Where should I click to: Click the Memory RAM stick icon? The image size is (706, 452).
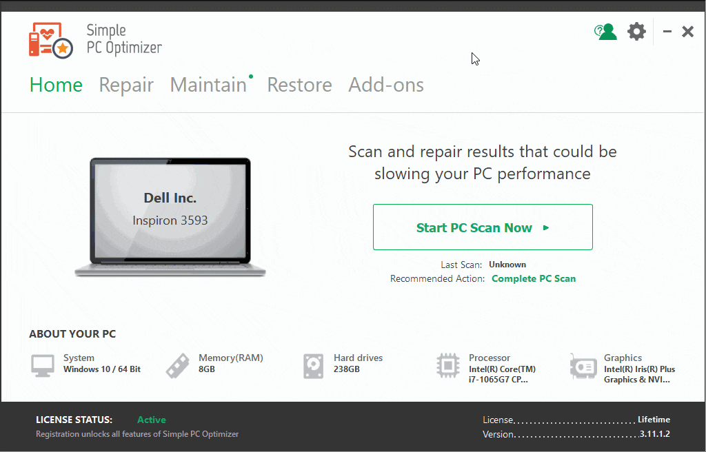point(177,366)
